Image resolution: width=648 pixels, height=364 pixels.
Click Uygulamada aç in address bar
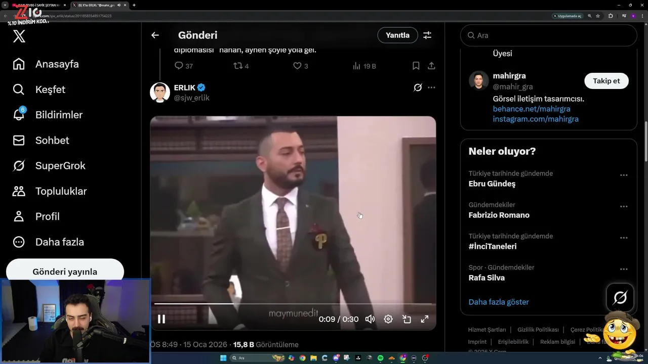pyautogui.click(x=567, y=16)
